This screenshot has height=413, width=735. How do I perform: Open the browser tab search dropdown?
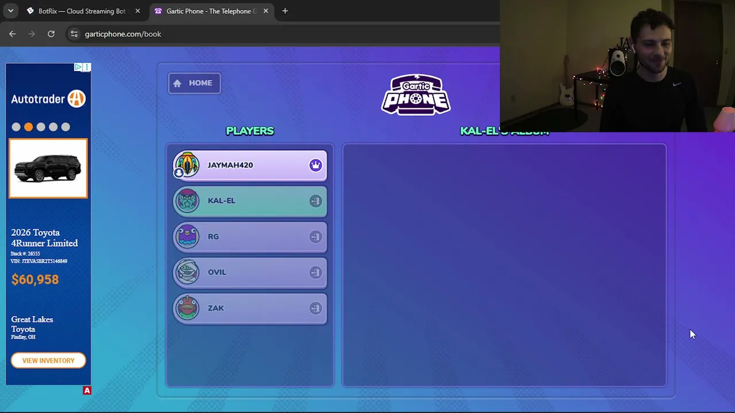pyautogui.click(x=10, y=11)
